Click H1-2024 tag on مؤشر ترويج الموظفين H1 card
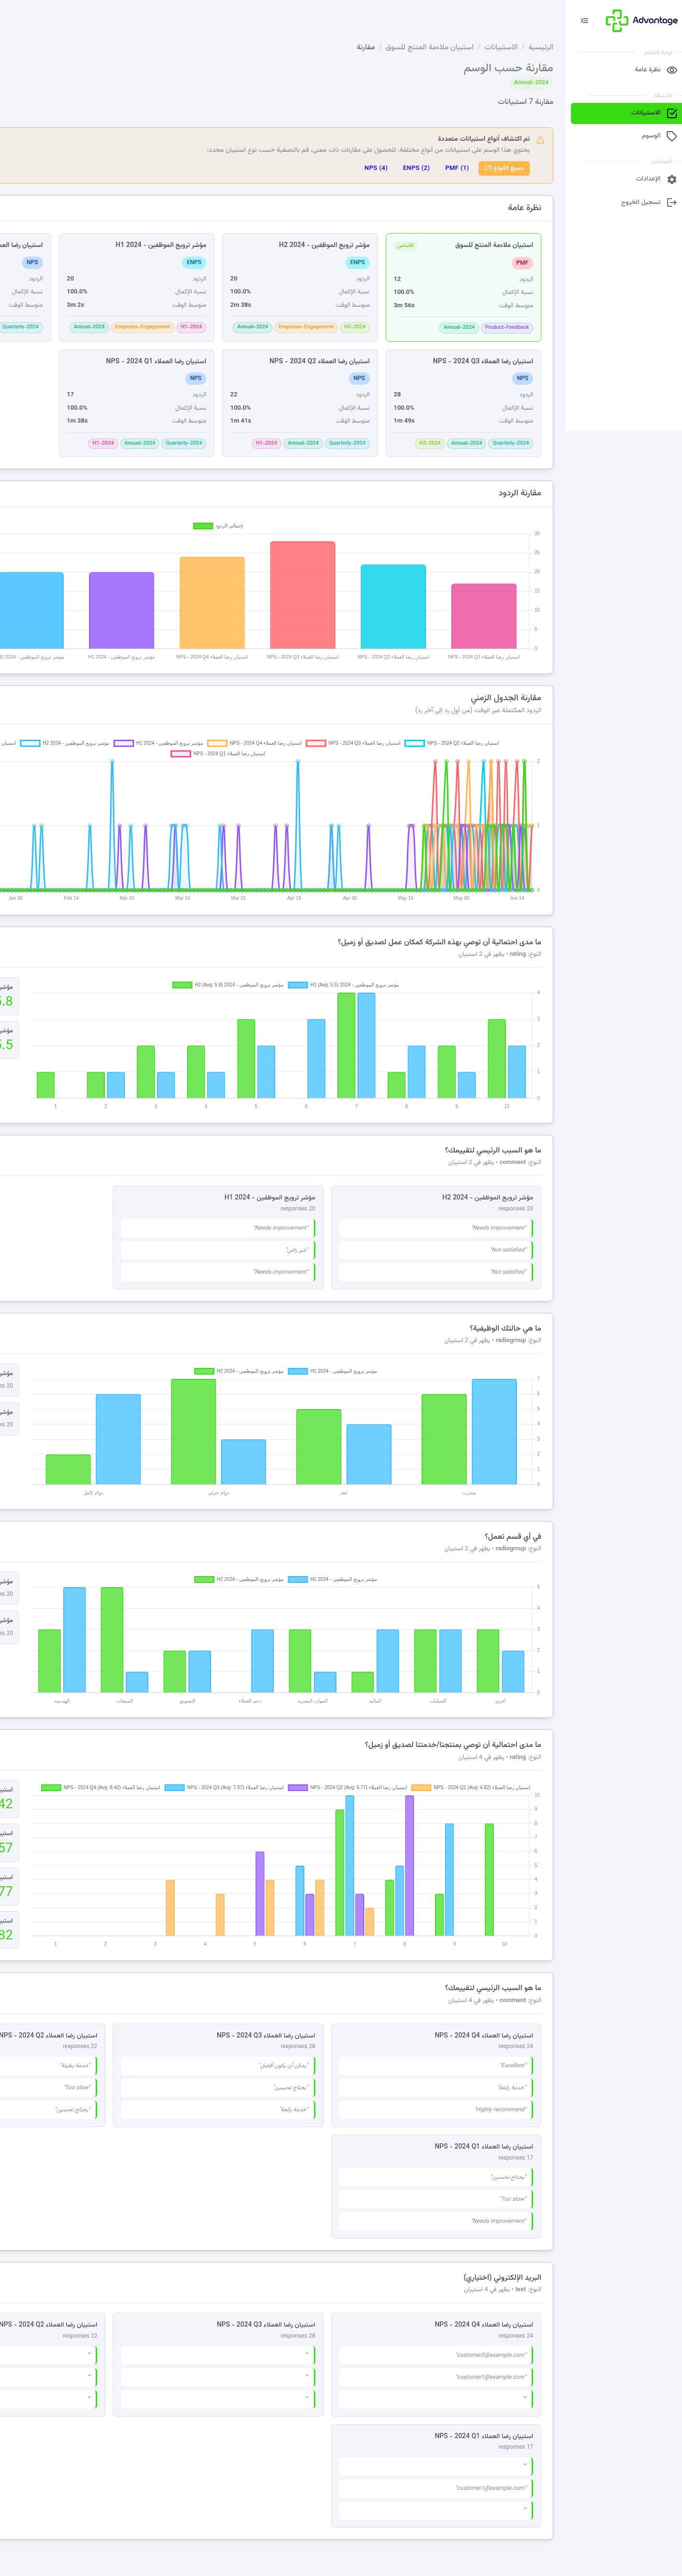Image resolution: width=682 pixels, height=2576 pixels. [191, 327]
